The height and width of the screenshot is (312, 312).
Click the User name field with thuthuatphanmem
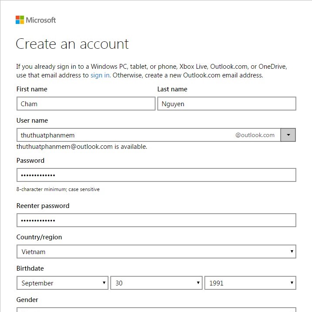149,135
